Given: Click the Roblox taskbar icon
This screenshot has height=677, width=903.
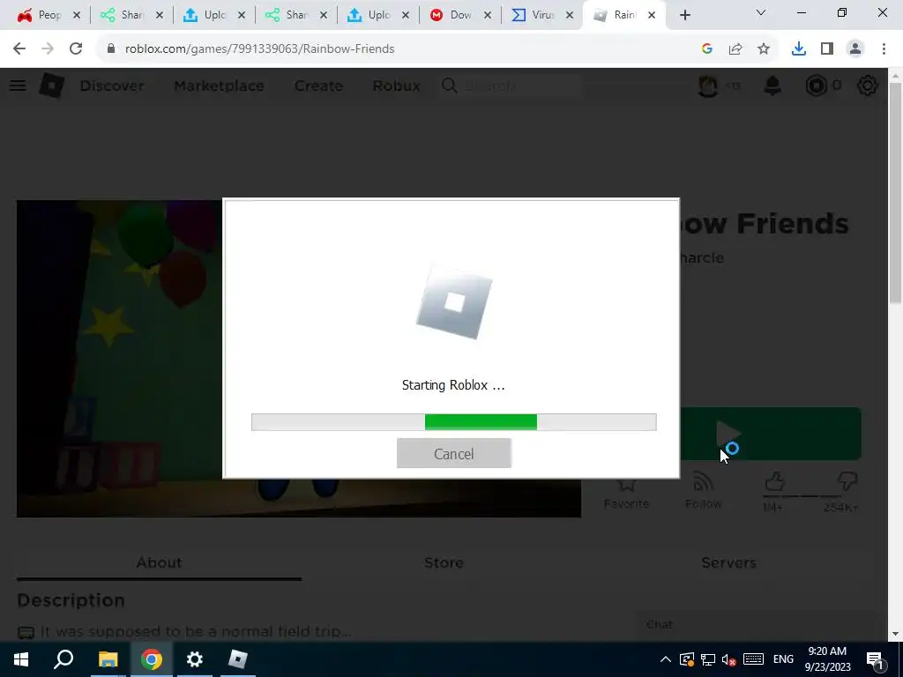Looking at the screenshot, I should point(238,659).
